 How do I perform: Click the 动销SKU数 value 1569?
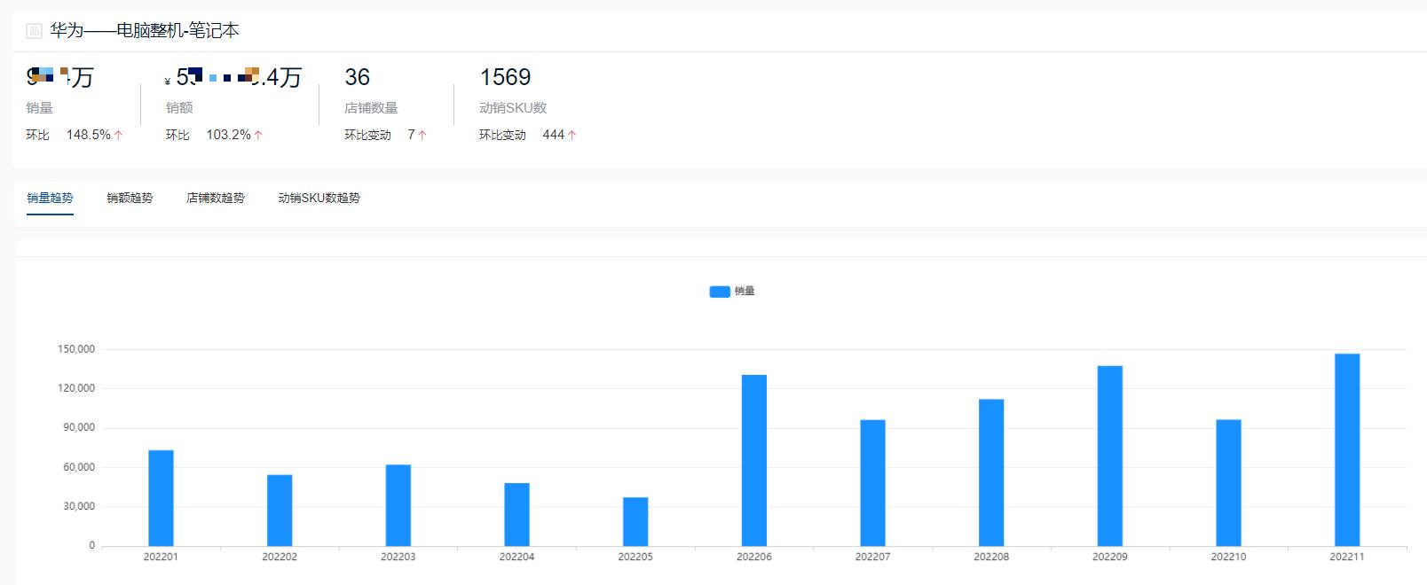coord(505,77)
